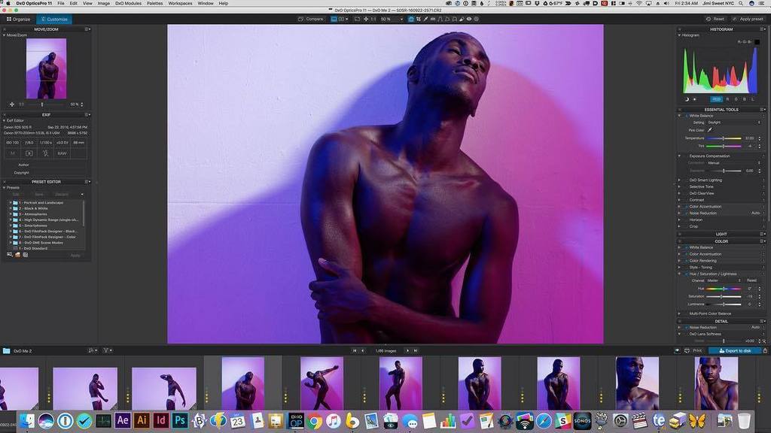Expand the DxO ClearView section
771x433 pixels.
(x=680, y=193)
